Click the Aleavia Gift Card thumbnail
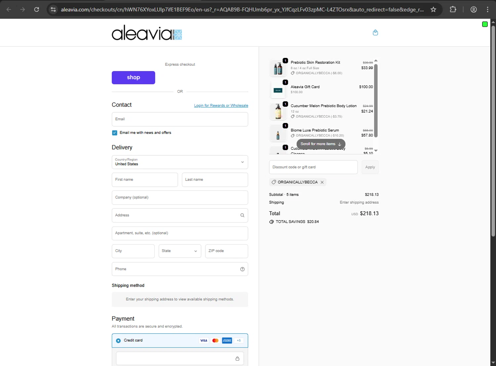 coord(278,90)
